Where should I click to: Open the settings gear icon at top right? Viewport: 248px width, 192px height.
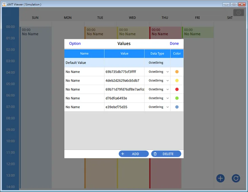click(239, 13)
